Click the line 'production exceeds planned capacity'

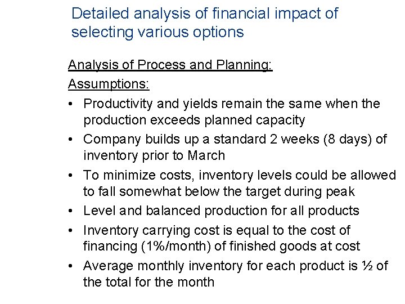click(194, 120)
